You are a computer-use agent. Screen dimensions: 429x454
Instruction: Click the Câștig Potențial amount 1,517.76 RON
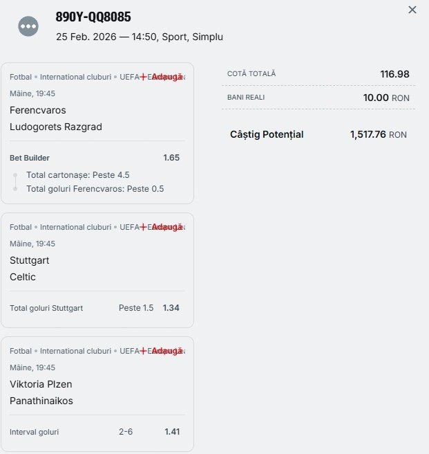[x=378, y=135]
